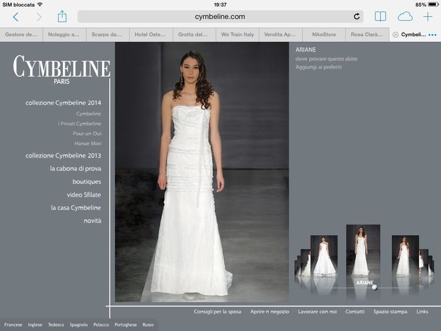Viewport: 441px width, 331px height.
Task: Switch site language to Inglese
Action: pos(35,325)
